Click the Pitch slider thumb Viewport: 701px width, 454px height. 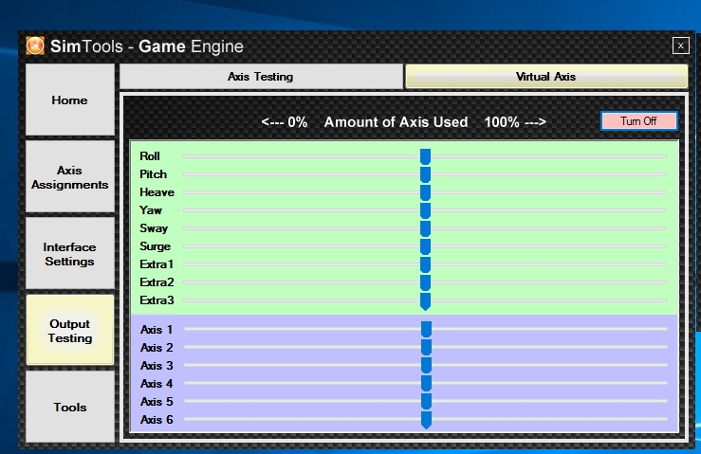coord(425,175)
